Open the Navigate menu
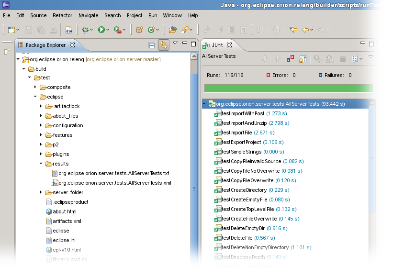 pyautogui.click(x=88, y=15)
